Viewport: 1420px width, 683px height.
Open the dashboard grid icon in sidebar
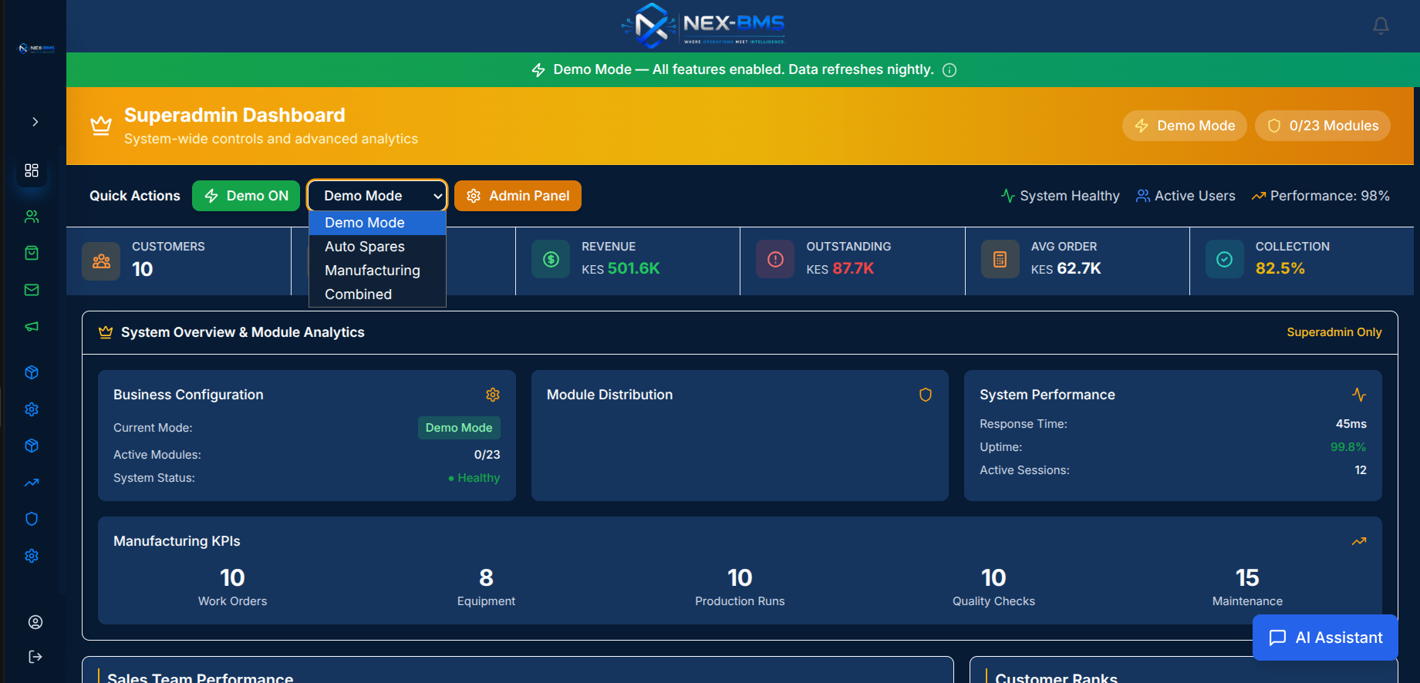[32, 170]
